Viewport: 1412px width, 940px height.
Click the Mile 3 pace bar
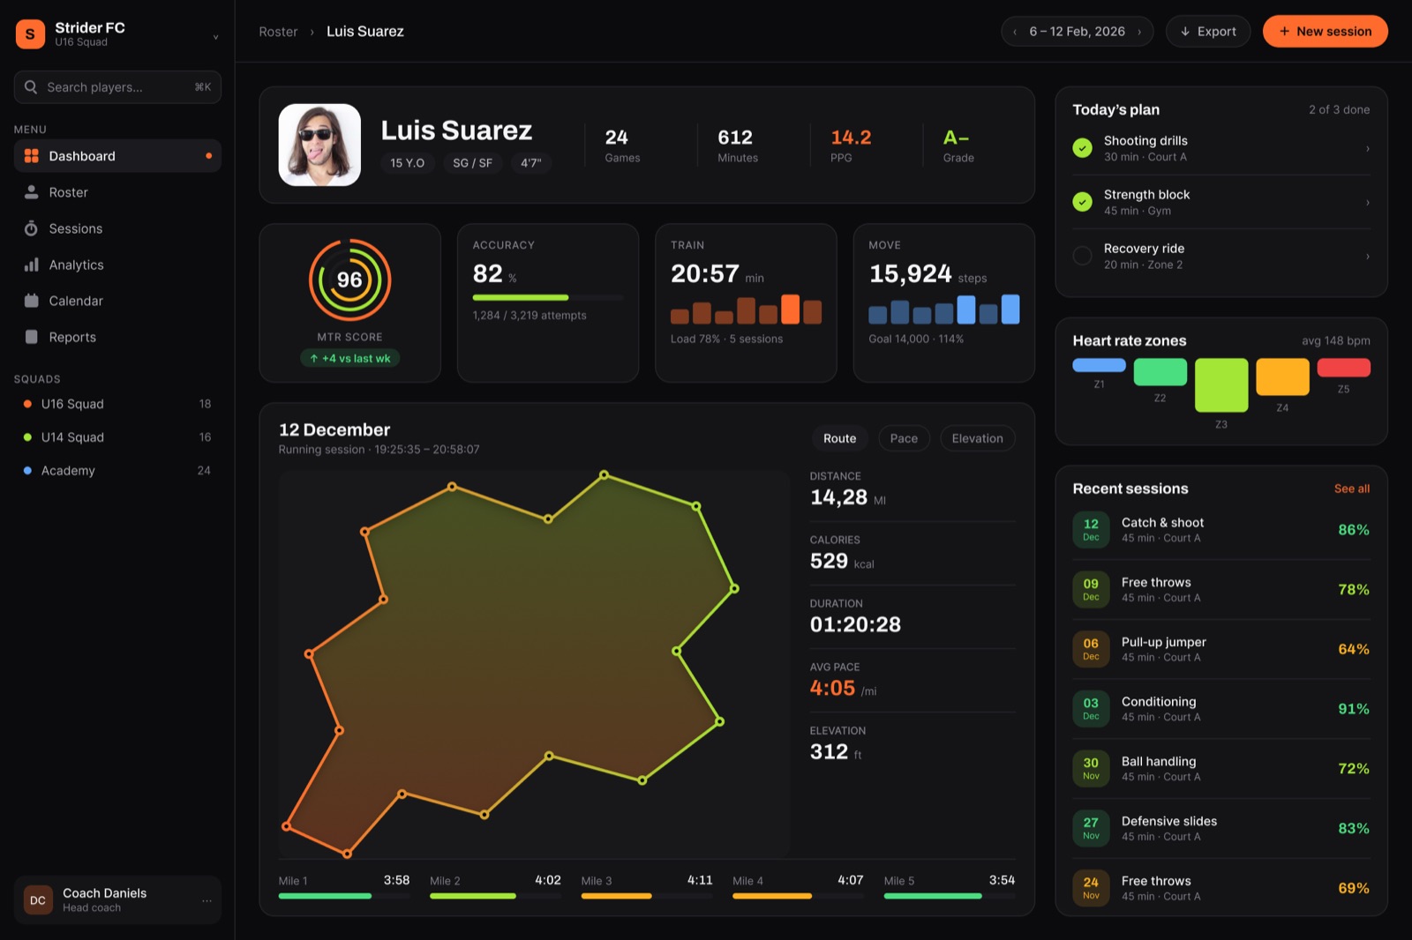pos(647,896)
